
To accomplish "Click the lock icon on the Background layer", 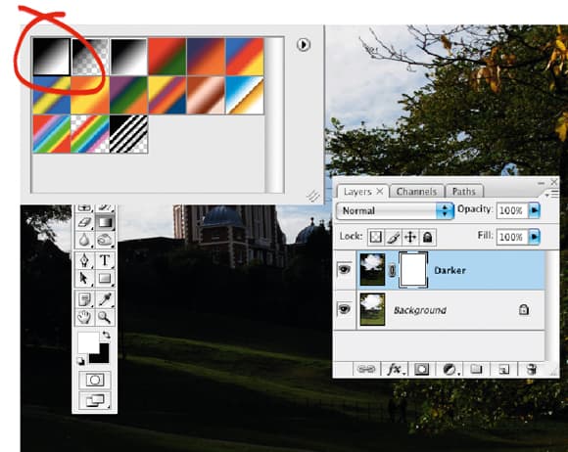I will click(x=524, y=309).
